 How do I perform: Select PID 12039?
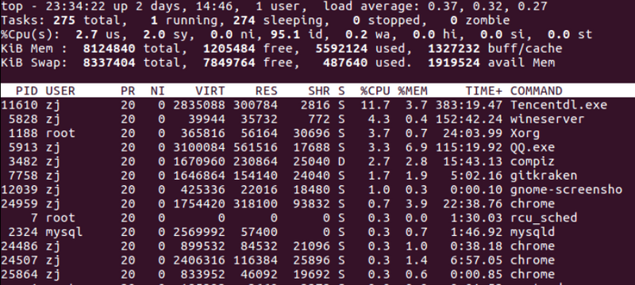[x=19, y=190]
